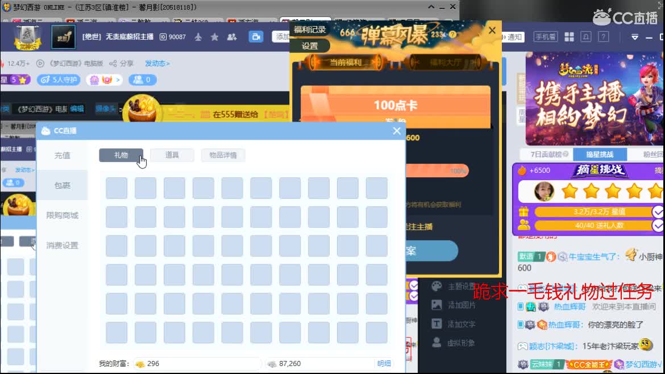Screen dimensions: 665x374
Task: Open 主题设置 palette icon
Action: [x=437, y=286]
